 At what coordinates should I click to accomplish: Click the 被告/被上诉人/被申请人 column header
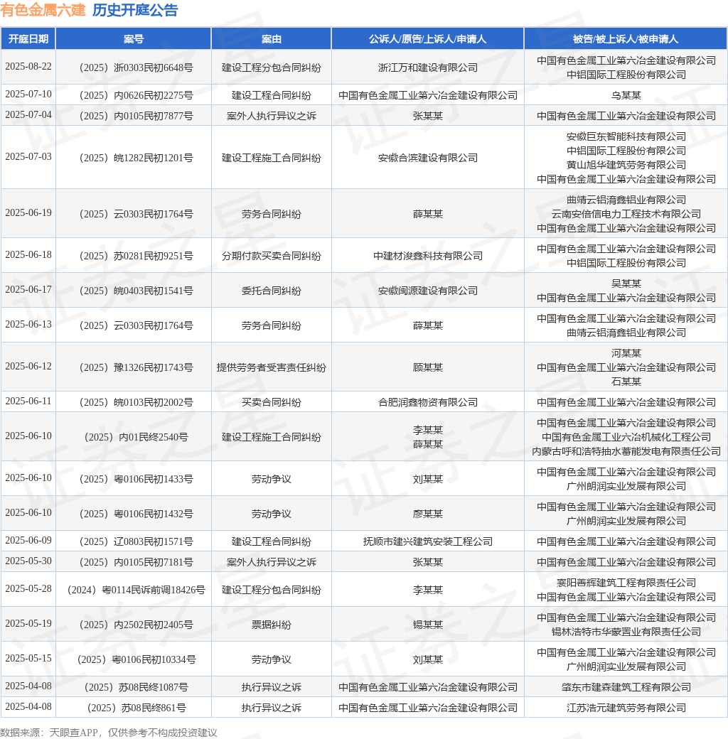click(625, 38)
